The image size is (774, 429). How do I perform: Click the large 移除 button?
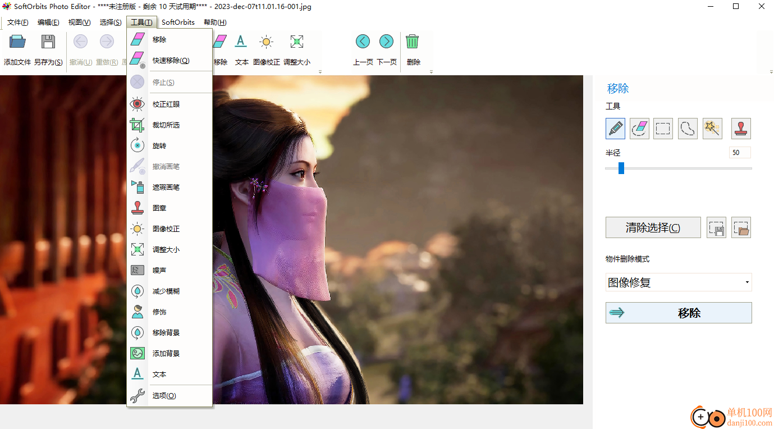(x=679, y=313)
